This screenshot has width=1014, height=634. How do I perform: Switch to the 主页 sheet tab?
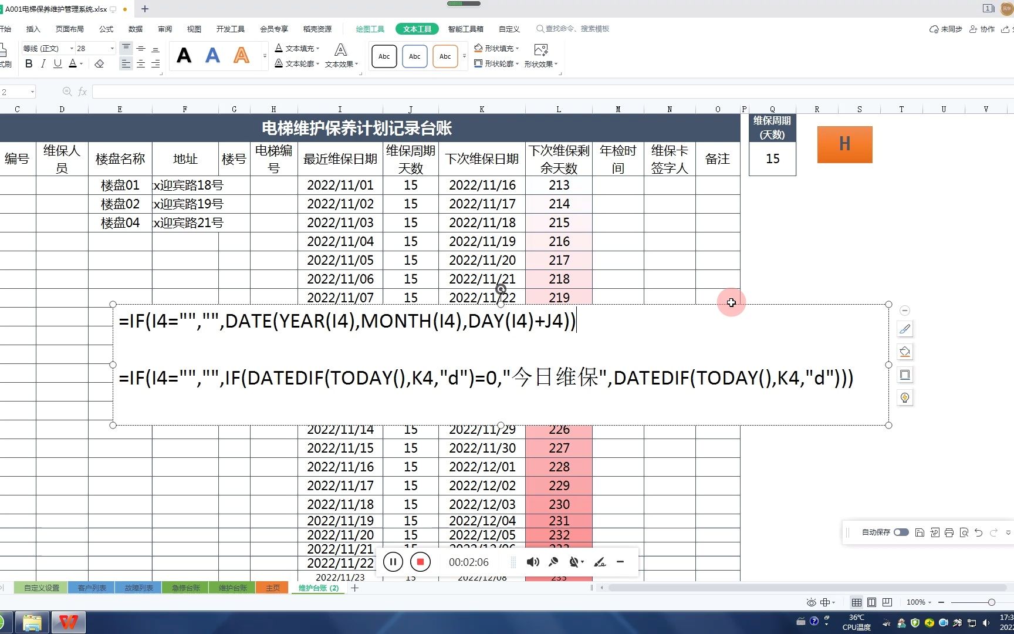pyautogui.click(x=273, y=588)
